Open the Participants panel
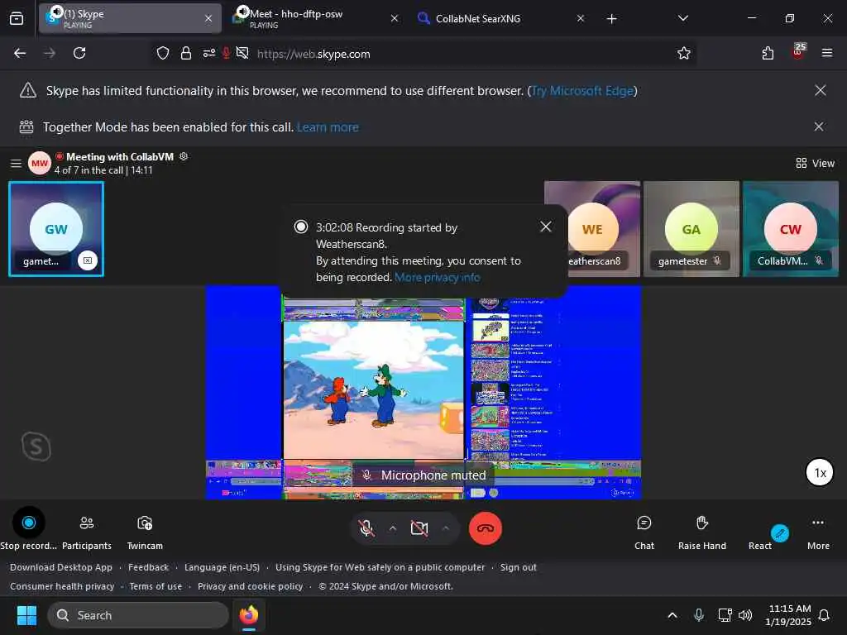This screenshot has height=635, width=847. point(86,532)
